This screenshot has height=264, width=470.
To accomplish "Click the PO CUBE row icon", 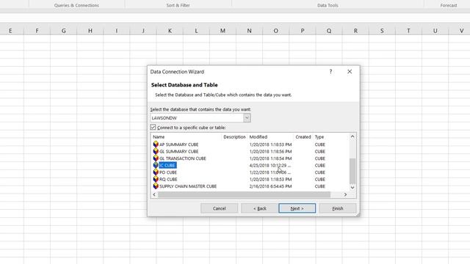I will coord(156,172).
